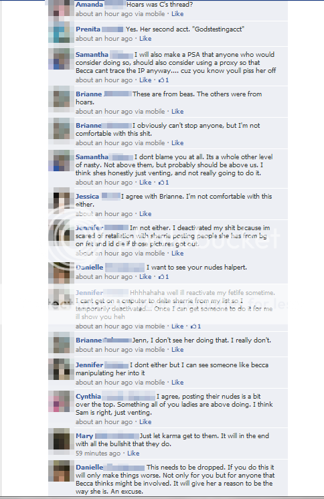Like Prenita's 'Godstestingacct' comment
Image resolution: width=324 pixels, height=499 pixels.
[145, 39]
